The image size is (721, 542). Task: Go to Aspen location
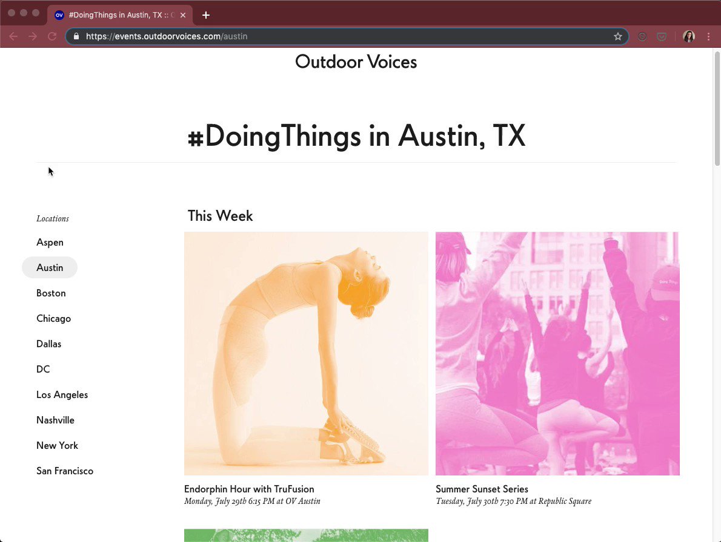50,243
